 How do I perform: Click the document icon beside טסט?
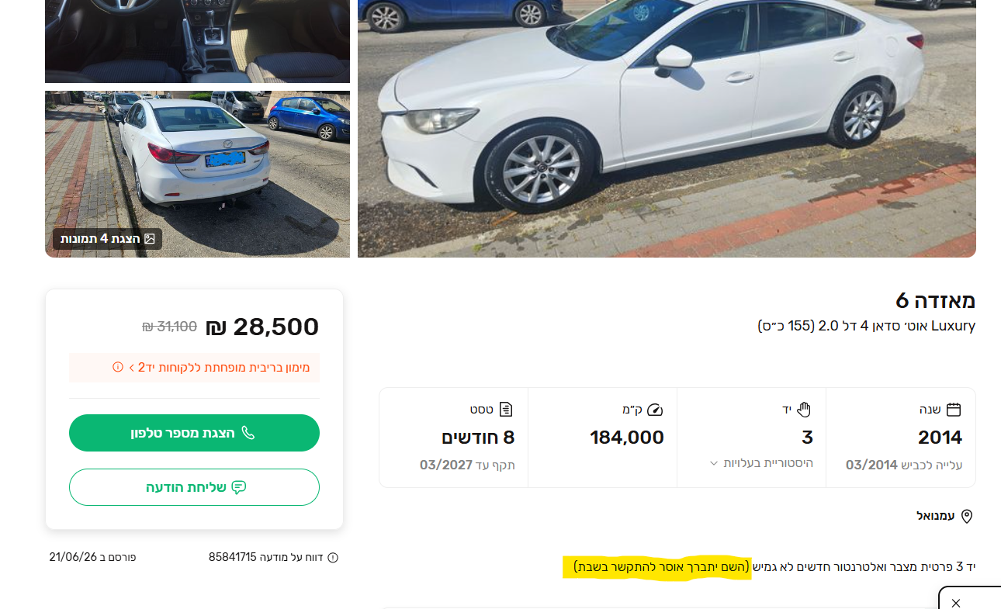(x=507, y=410)
